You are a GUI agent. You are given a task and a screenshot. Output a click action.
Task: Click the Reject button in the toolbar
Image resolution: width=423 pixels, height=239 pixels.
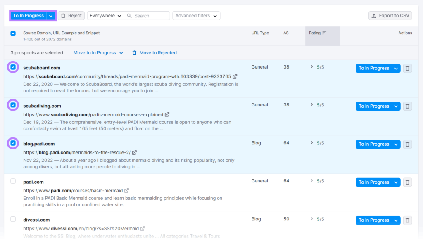(x=71, y=16)
